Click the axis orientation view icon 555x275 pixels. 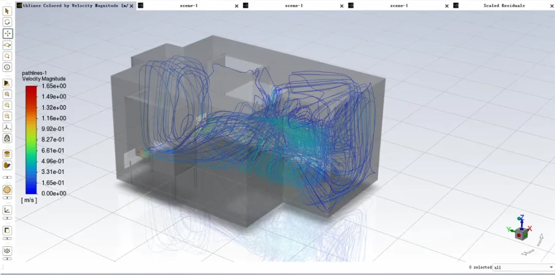(x=8, y=127)
